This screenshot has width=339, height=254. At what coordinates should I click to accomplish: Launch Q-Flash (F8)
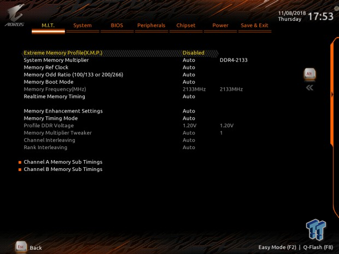(318, 247)
